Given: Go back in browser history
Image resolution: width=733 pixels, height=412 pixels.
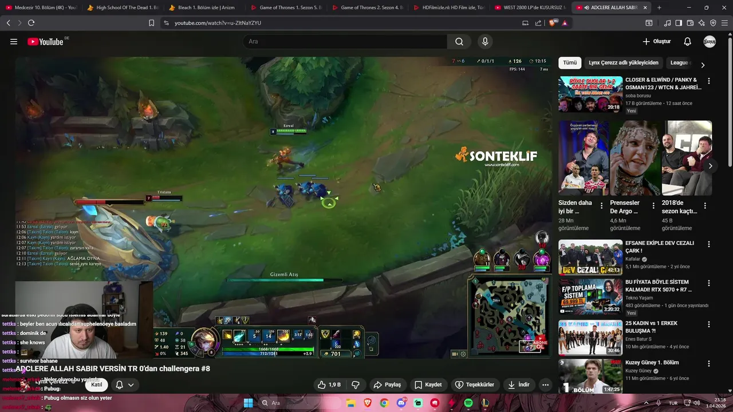Looking at the screenshot, I should [x=8, y=23].
